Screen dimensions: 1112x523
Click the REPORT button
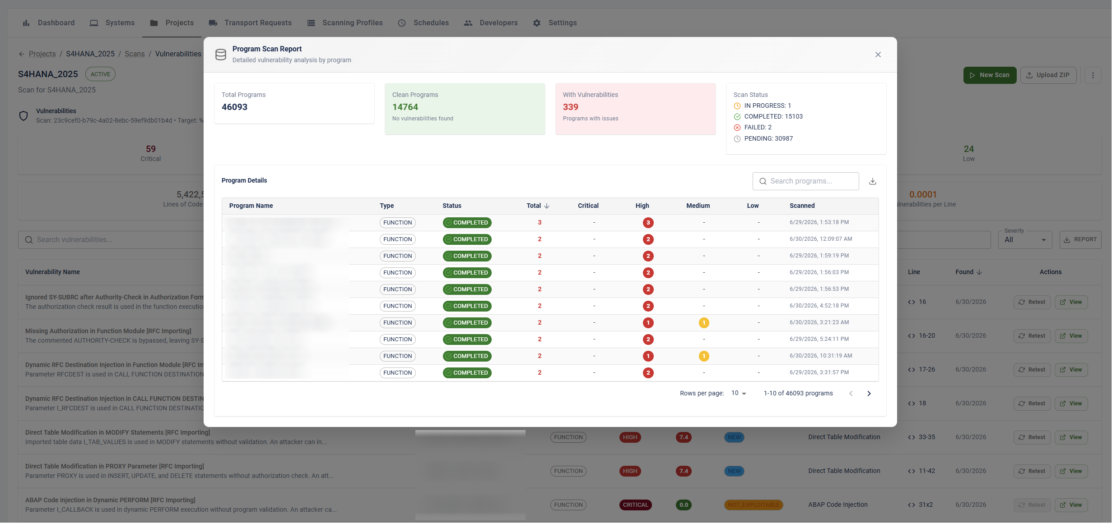(x=1080, y=240)
